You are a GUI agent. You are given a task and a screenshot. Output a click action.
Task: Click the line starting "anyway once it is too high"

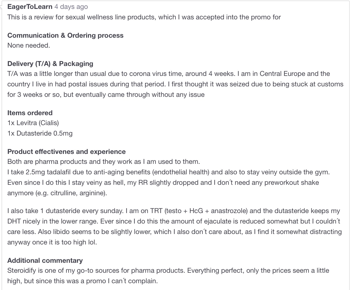[52, 242]
